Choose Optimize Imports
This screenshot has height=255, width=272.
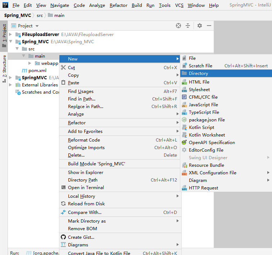point(120,147)
